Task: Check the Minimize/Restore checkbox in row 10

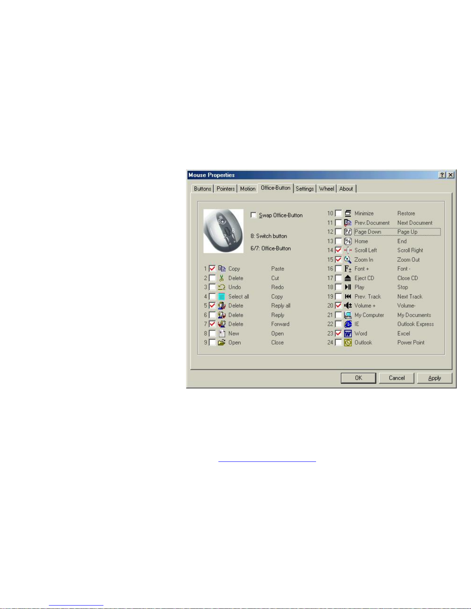Action: (338, 214)
